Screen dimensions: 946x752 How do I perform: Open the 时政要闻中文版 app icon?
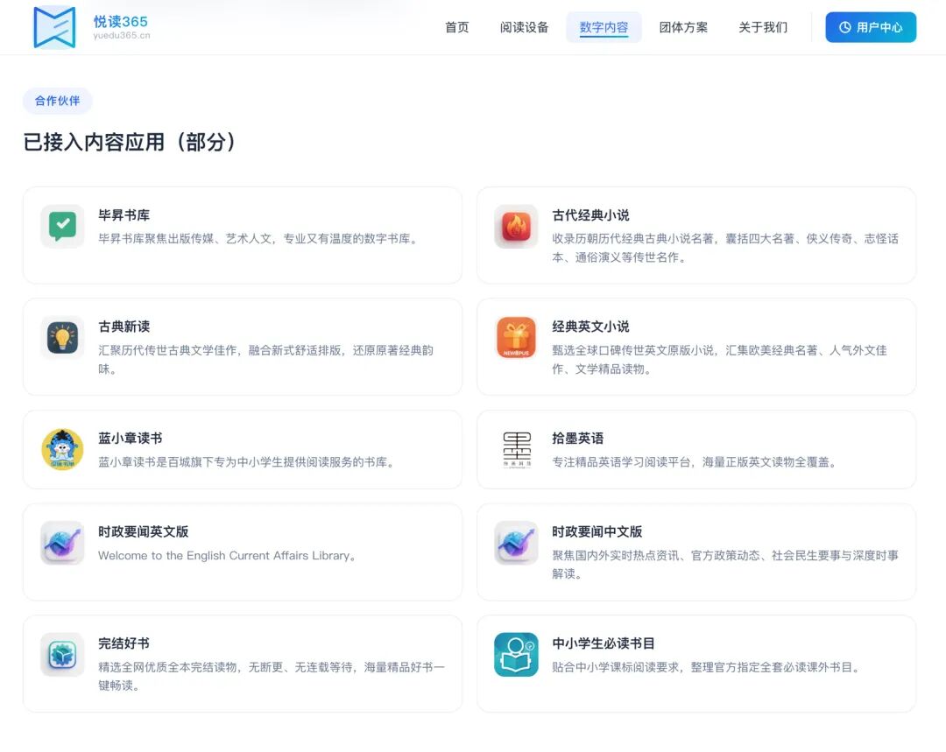516,543
